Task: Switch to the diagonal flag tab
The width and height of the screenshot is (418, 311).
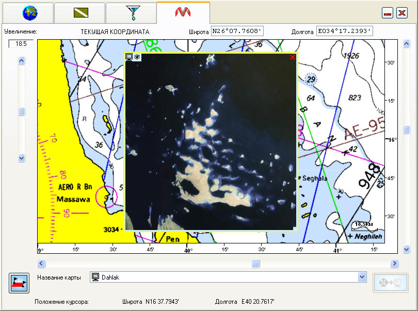Action: (x=79, y=12)
